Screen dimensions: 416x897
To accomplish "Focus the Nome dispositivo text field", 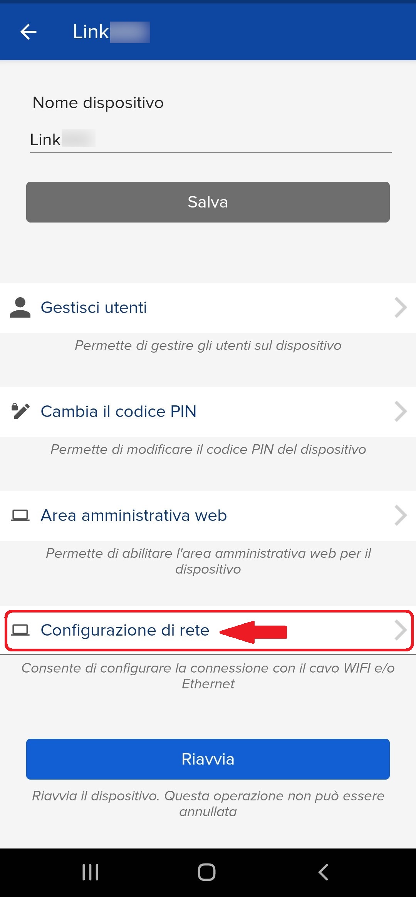I will (211, 140).
